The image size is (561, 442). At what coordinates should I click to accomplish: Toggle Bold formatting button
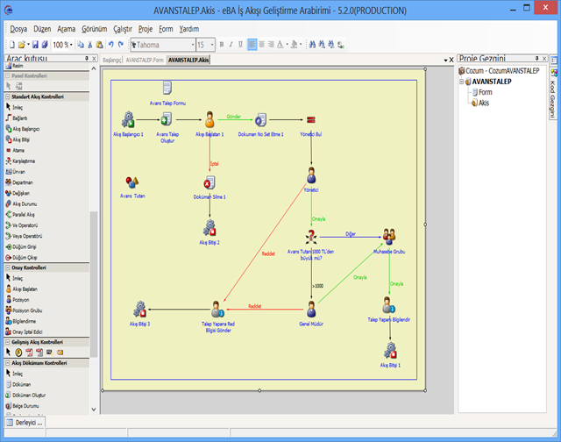click(222, 45)
